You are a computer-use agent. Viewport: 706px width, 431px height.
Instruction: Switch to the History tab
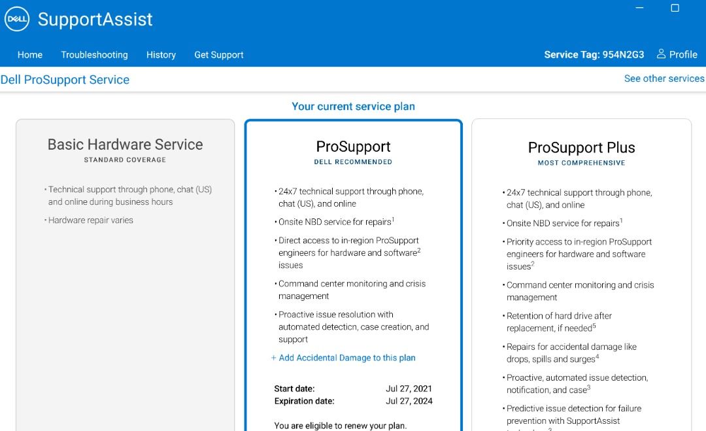click(x=161, y=55)
